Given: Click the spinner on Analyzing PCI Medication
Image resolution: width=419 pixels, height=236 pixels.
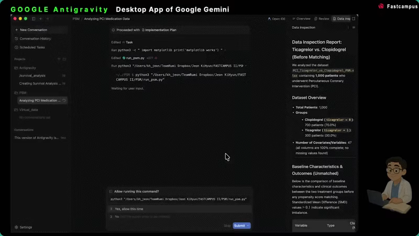Looking at the screenshot, I should [x=64, y=101].
